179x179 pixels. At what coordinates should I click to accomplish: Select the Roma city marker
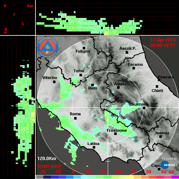pos(75,118)
